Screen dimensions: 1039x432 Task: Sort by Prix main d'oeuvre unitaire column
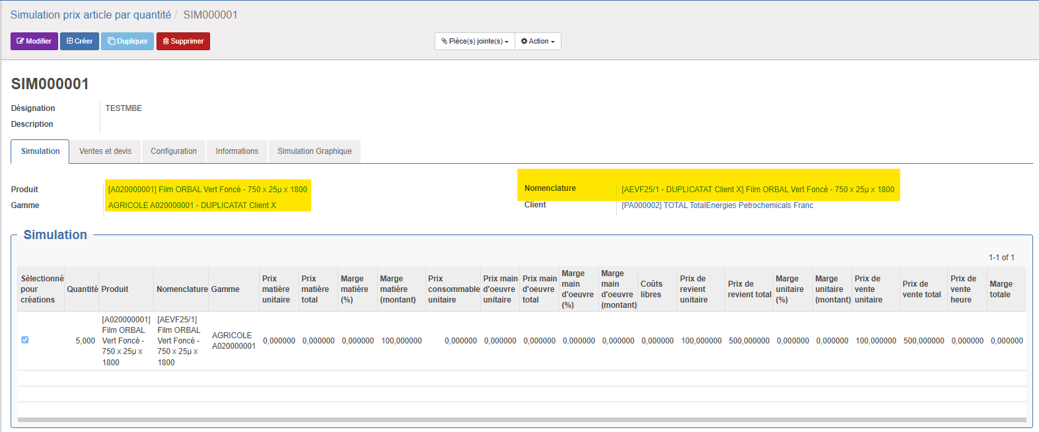500,289
